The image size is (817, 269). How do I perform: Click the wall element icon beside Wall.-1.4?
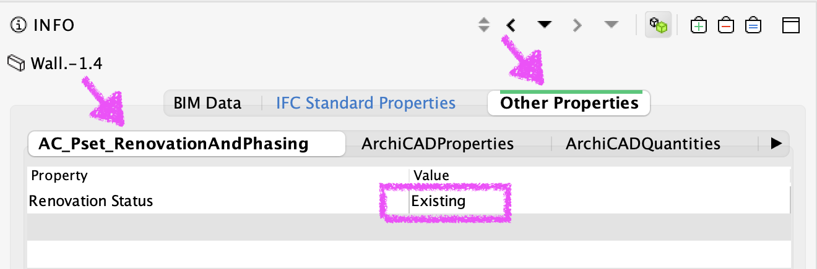[17, 62]
